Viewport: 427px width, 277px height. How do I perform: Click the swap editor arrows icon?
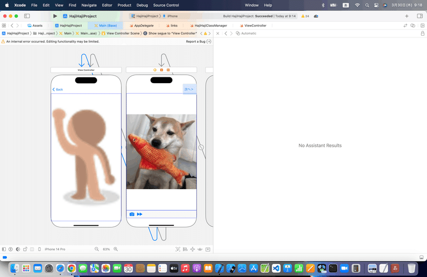click(405, 26)
